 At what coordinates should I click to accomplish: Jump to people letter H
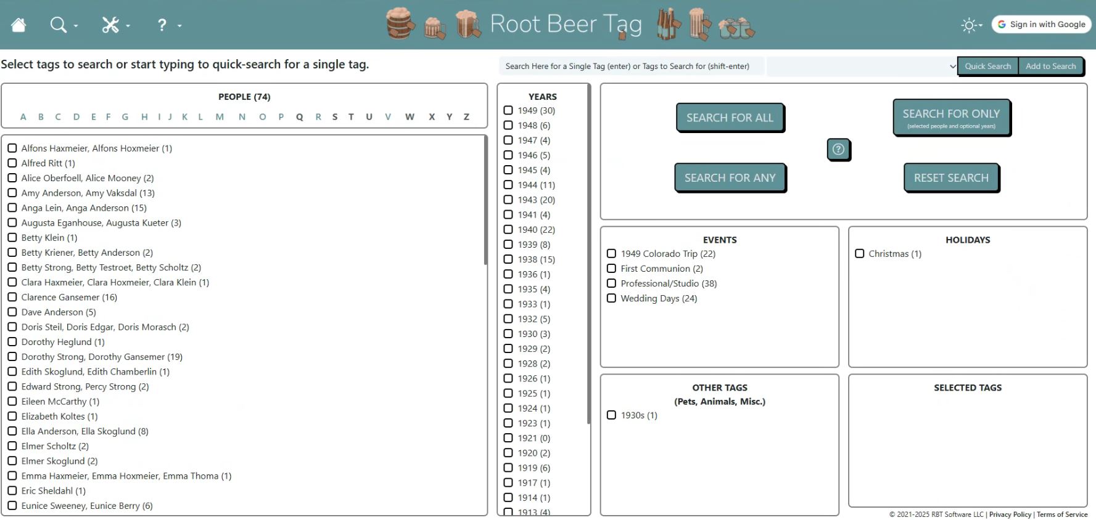144,117
